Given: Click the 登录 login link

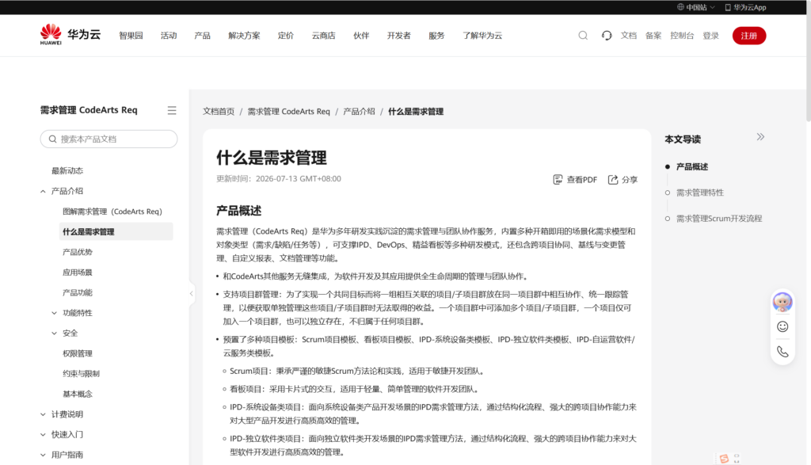Looking at the screenshot, I should [710, 35].
